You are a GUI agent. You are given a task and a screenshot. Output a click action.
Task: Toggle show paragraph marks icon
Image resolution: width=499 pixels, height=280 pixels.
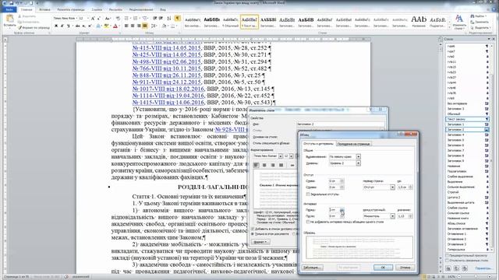pyautogui.click(x=178, y=19)
